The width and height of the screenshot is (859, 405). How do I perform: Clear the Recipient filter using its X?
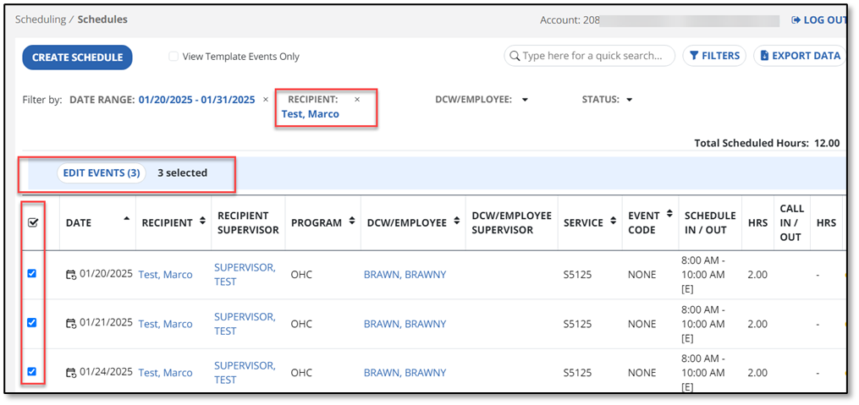[x=357, y=100]
